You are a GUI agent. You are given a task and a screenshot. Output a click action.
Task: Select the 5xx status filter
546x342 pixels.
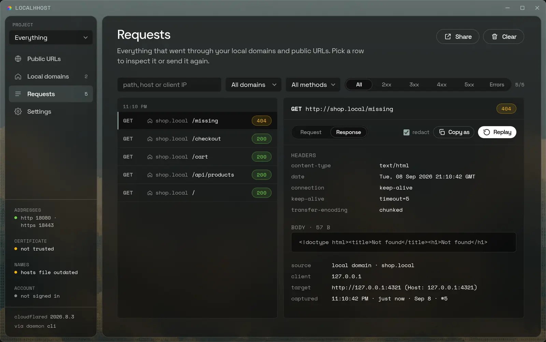469,85
